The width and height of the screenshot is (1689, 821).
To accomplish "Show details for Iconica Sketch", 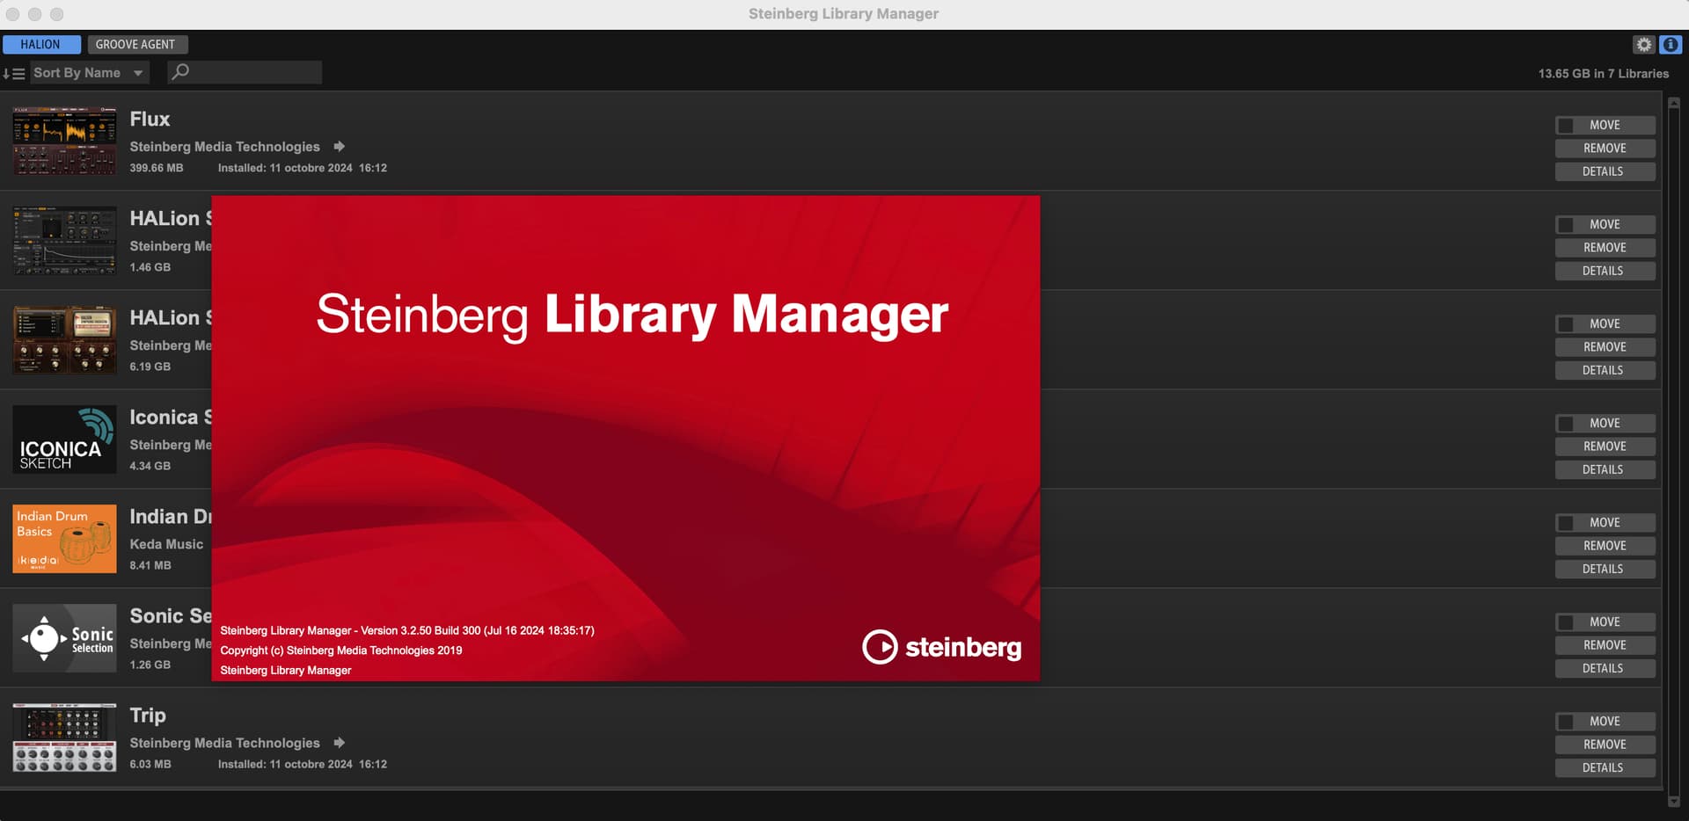I will 1605,469.
